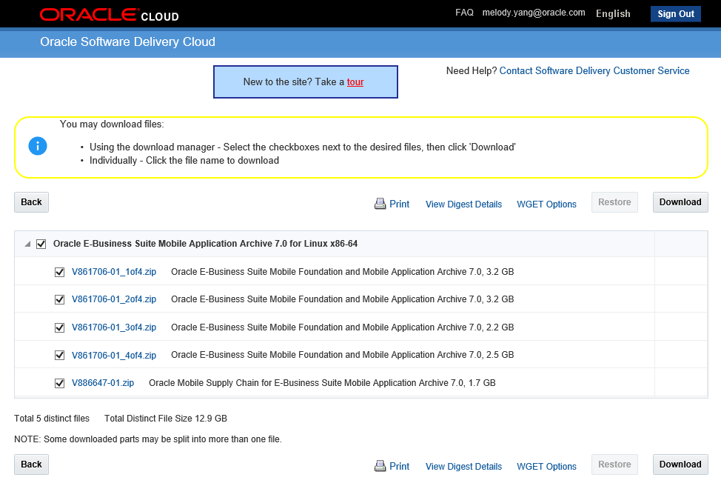
Task: Download file V886647-01.zip
Action: point(103,383)
